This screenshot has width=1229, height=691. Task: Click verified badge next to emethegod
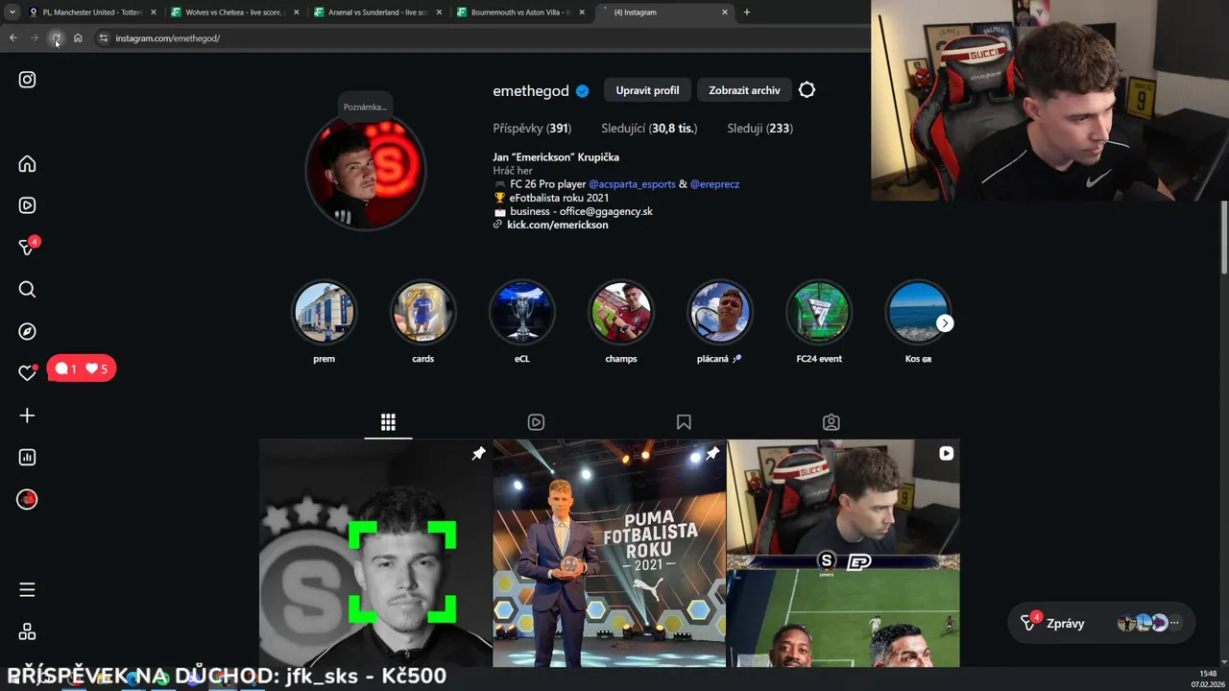[583, 91]
